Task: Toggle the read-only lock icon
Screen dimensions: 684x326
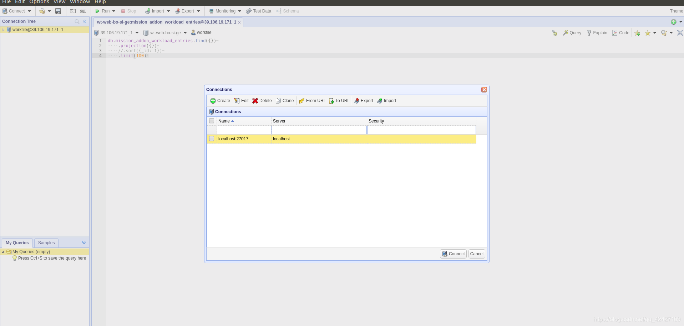Action: (x=554, y=33)
